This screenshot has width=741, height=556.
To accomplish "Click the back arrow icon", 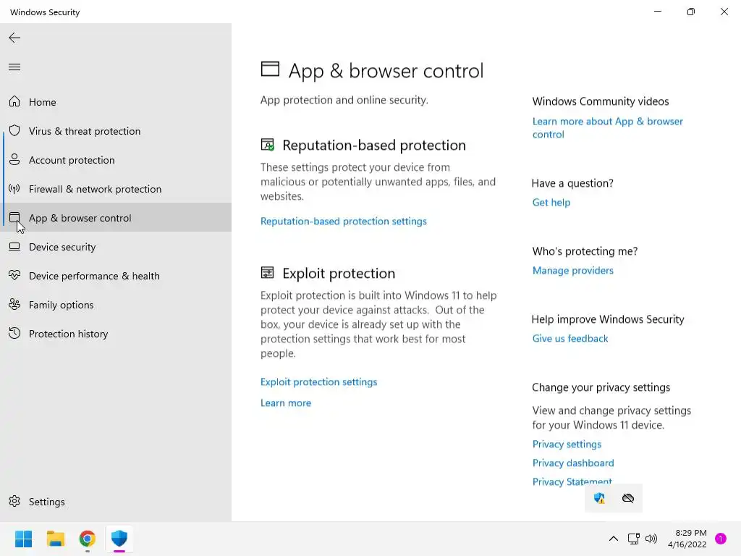I will [14, 38].
